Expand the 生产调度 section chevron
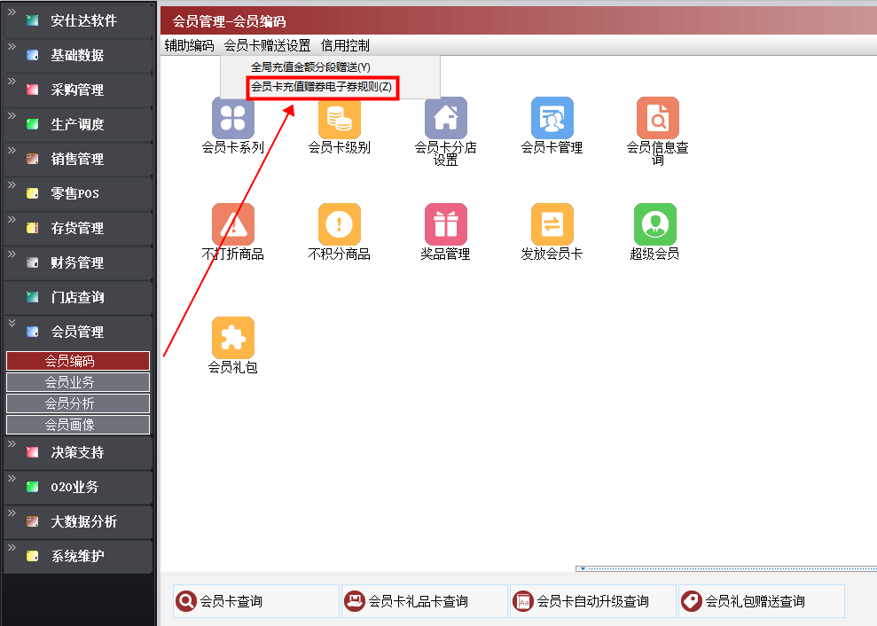Image resolution: width=877 pixels, height=626 pixels. coord(12,116)
